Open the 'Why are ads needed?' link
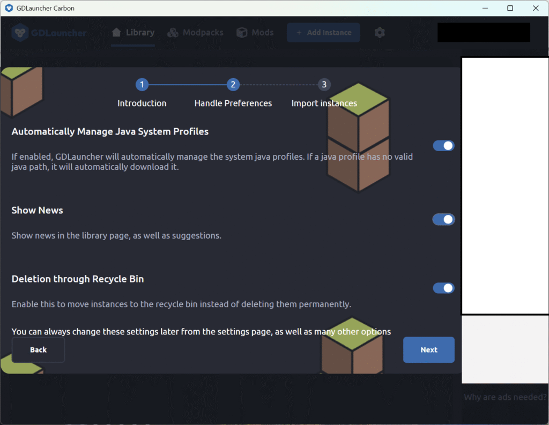Screen dimensions: 549x425 (505, 397)
